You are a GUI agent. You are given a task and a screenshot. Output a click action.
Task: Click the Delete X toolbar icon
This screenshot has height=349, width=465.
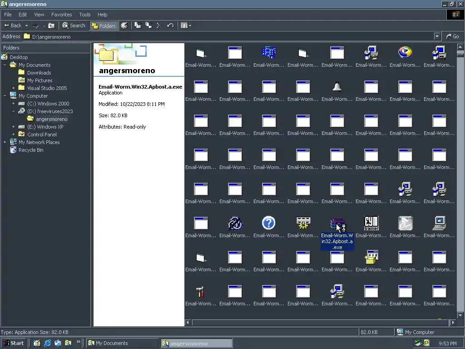159,26
